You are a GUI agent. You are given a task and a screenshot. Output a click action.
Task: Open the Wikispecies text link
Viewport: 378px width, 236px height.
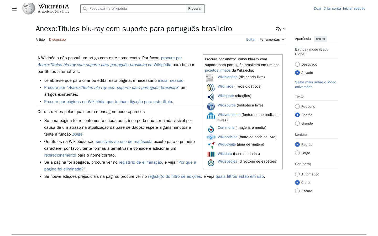(x=228, y=162)
